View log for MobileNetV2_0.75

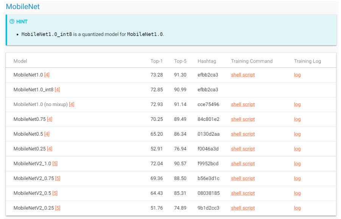pyautogui.click(x=297, y=178)
